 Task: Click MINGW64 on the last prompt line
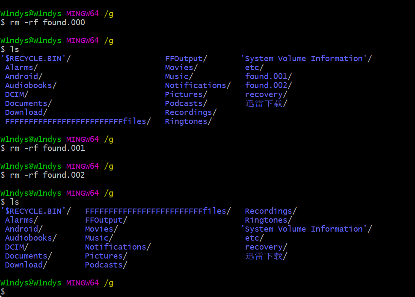point(83,283)
